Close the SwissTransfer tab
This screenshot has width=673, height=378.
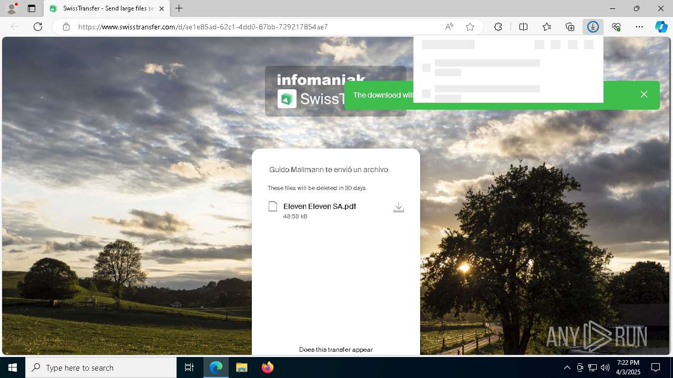click(x=162, y=9)
